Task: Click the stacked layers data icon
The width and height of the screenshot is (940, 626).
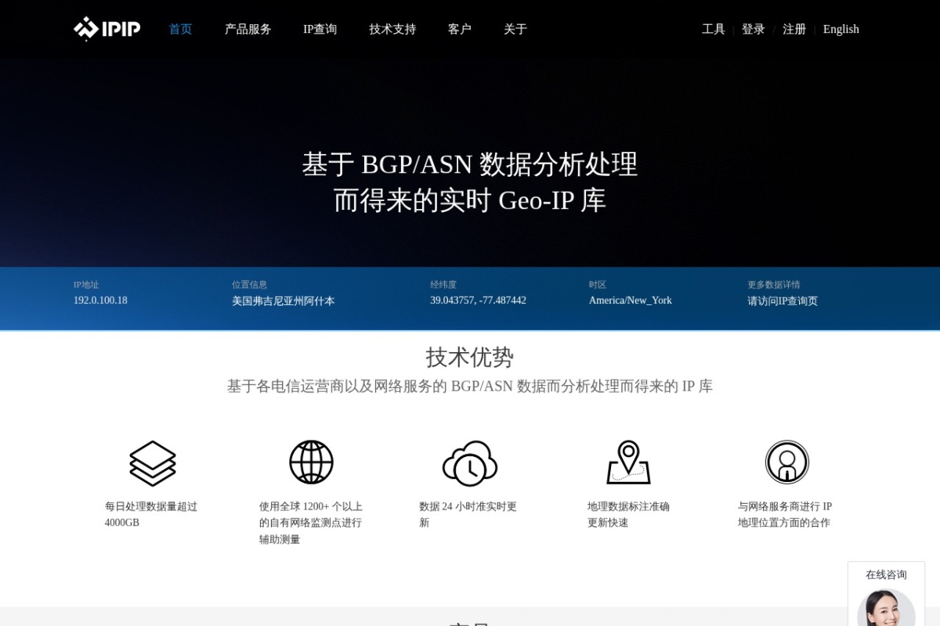Action: [x=153, y=463]
